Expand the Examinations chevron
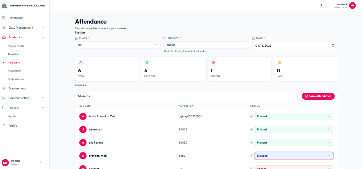The width and height of the screenshot is (362, 169). coord(43,88)
